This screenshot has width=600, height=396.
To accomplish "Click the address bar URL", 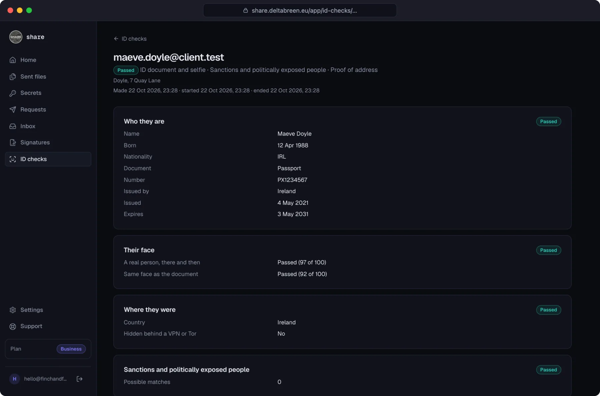I will (304, 11).
